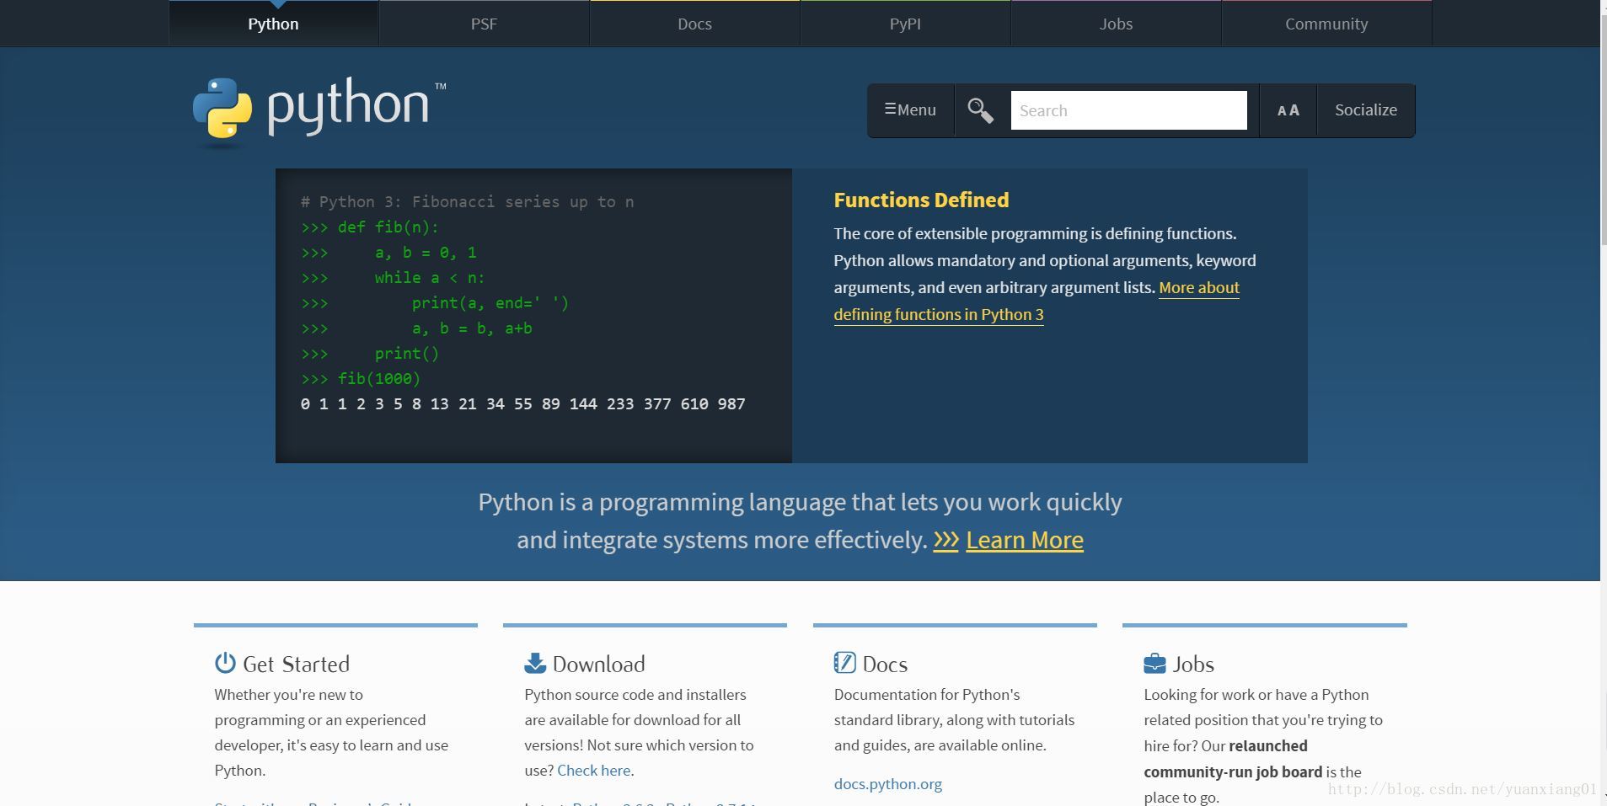Click the code line 'def fib(n):'
Viewport: 1607px width, 806px height.
click(x=370, y=227)
